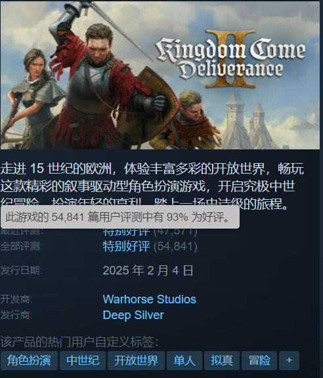Image resolution: width=323 pixels, height=378 pixels.
Task: Select the 中世纪 tag
Action: coord(83,360)
